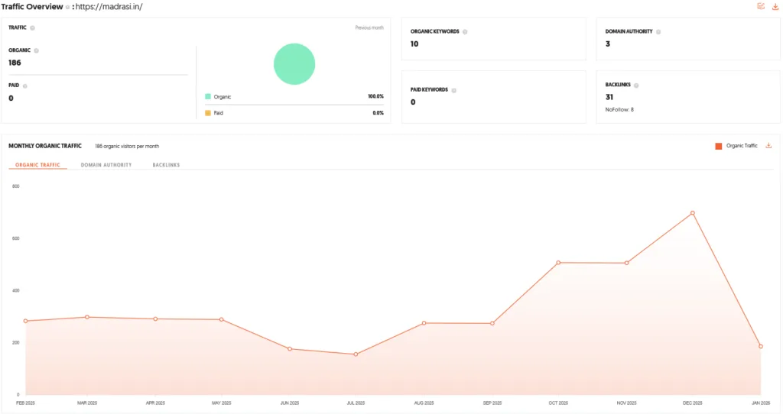Image resolution: width=783 pixels, height=414 pixels.
Task: Click the domain authority value 3
Action: pos(608,44)
